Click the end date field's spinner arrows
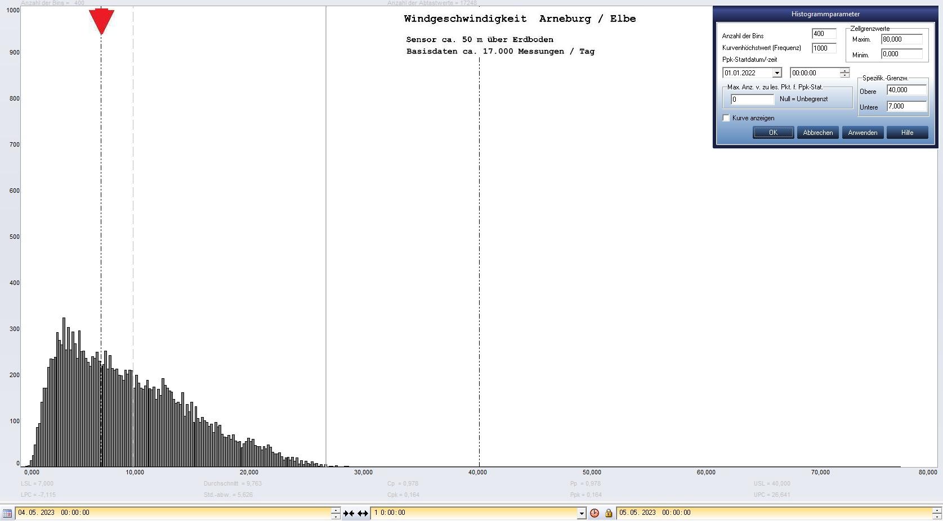 [937, 513]
